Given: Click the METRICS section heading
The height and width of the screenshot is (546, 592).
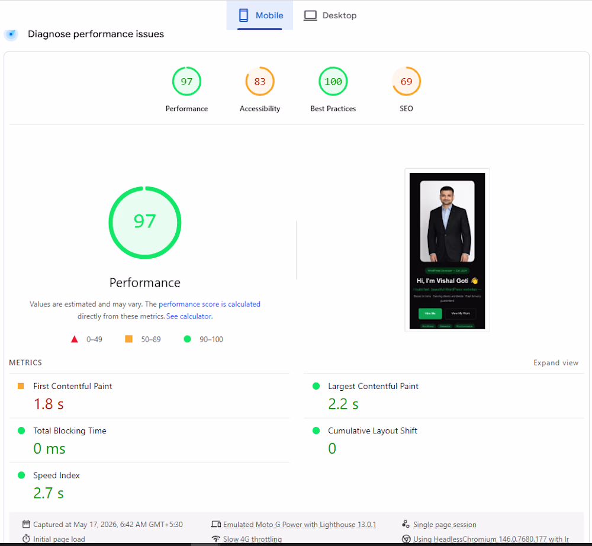Looking at the screenshot, I should 25,362.
